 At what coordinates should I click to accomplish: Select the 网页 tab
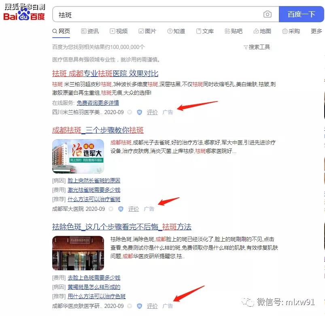pos(61,31)
